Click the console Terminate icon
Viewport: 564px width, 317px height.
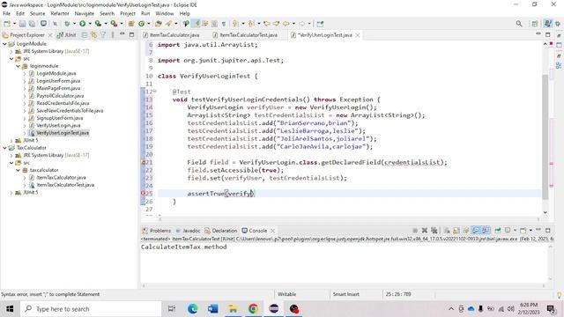pos(415,231)
